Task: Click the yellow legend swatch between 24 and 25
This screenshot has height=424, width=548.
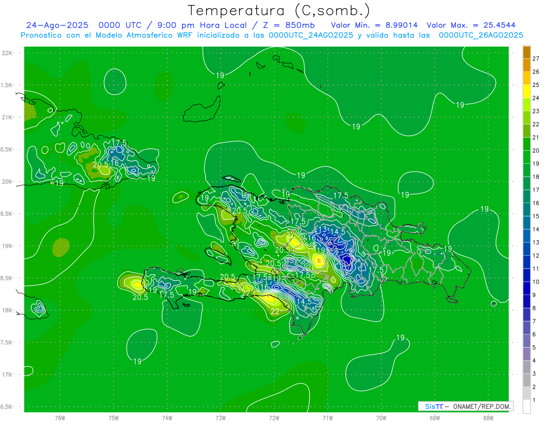Action: [x=527, y=91]
